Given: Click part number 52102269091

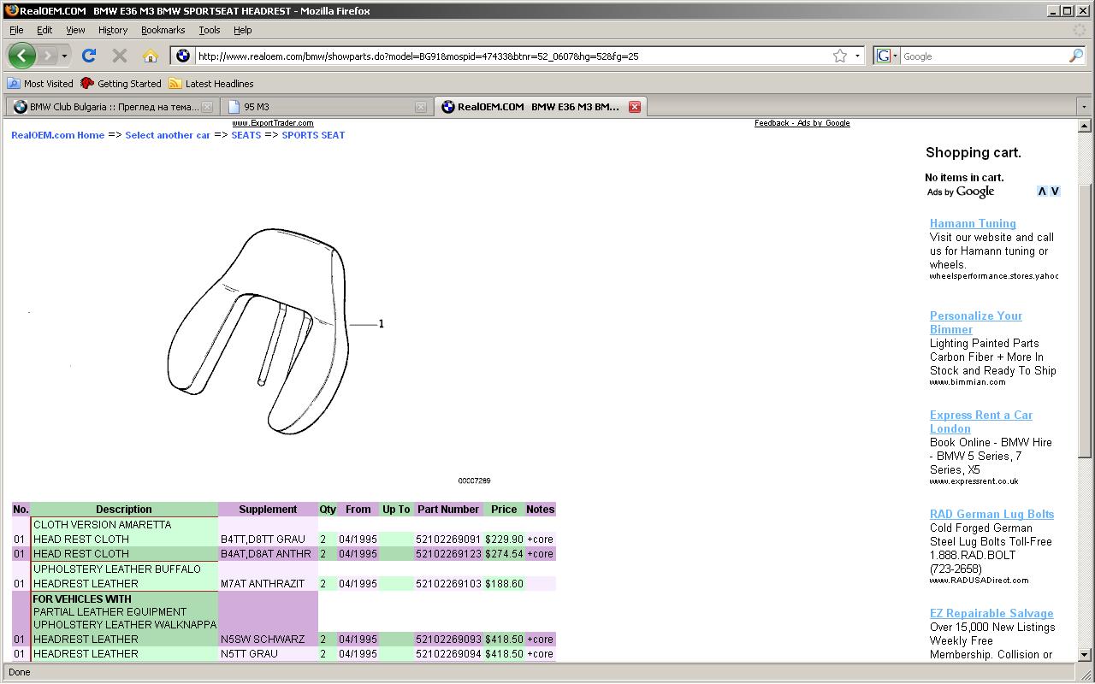Looking at the screenshot, I should [448, 540].
